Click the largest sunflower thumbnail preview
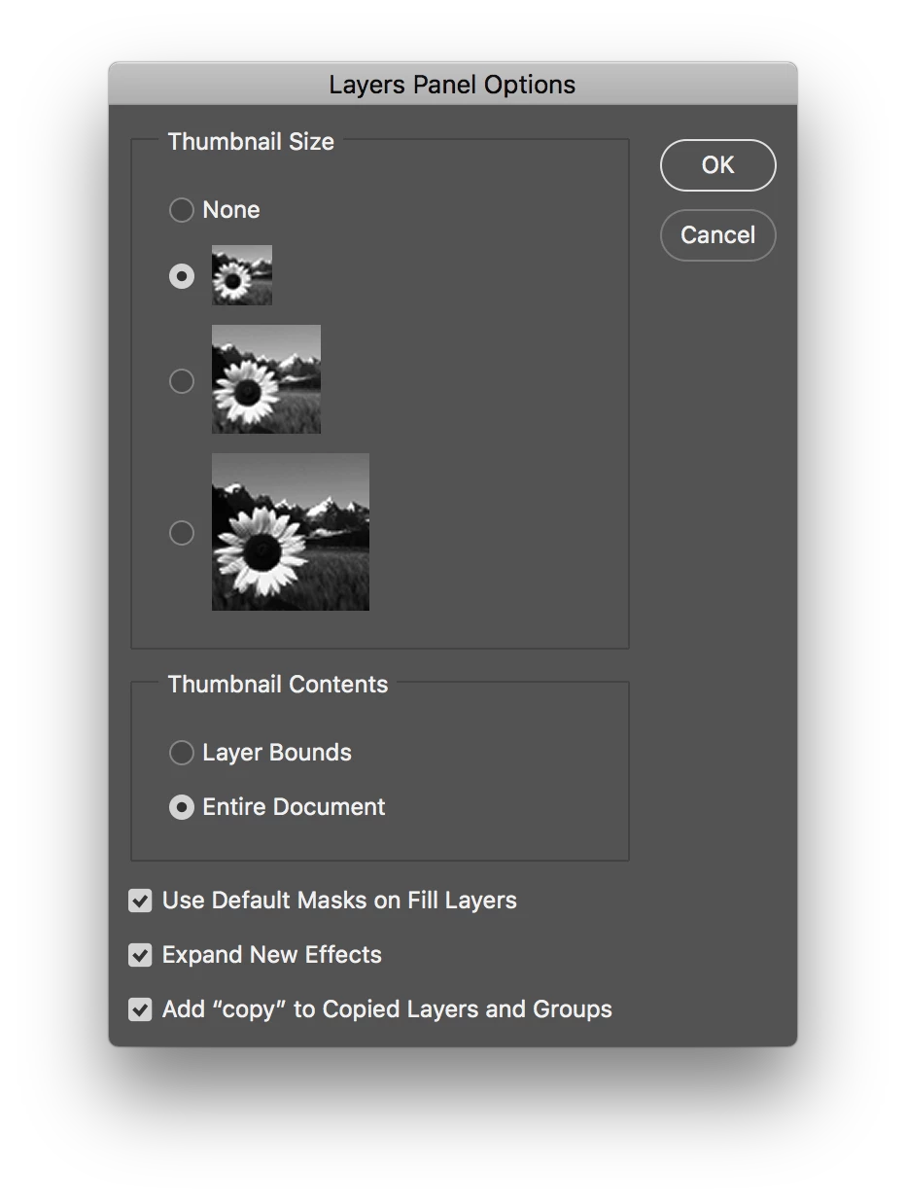Image resolution: width=906 pixels, height=1202 pixels. tap(291, 532)
